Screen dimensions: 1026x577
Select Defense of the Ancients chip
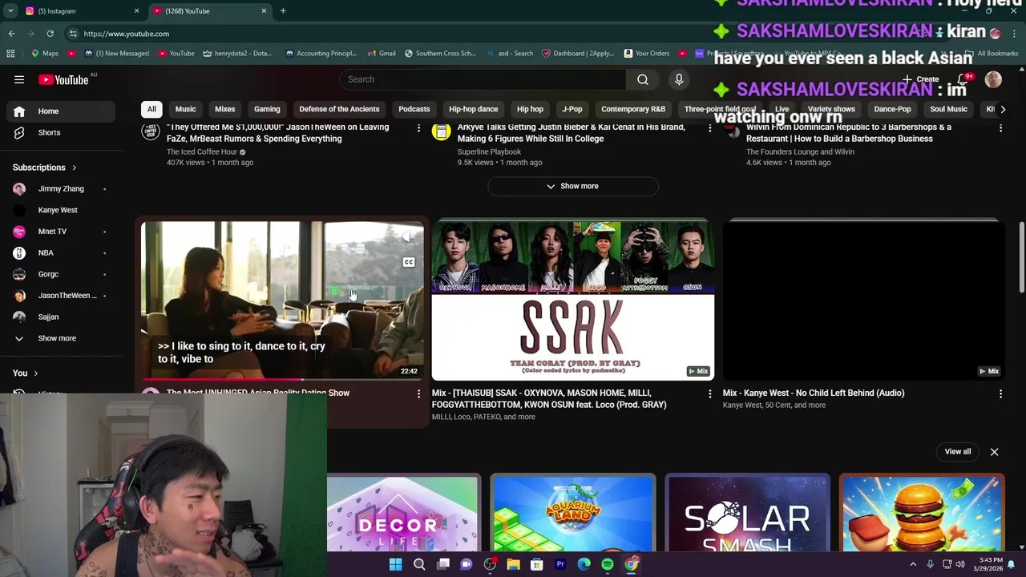pyautogui.click(x=339, y=109)
